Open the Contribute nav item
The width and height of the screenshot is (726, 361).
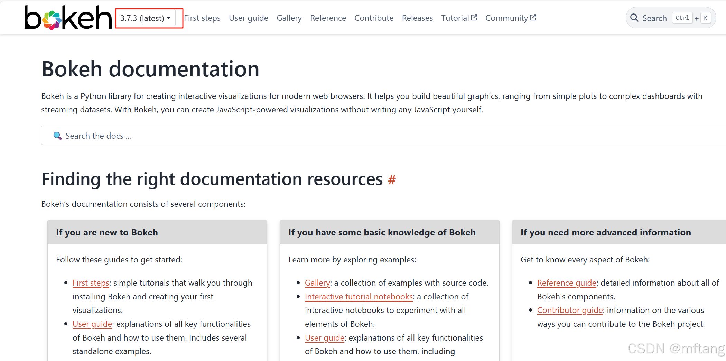374,18
